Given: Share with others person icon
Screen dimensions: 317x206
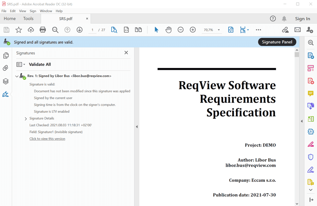Looking at the screenshot, I should pos(310,30).
